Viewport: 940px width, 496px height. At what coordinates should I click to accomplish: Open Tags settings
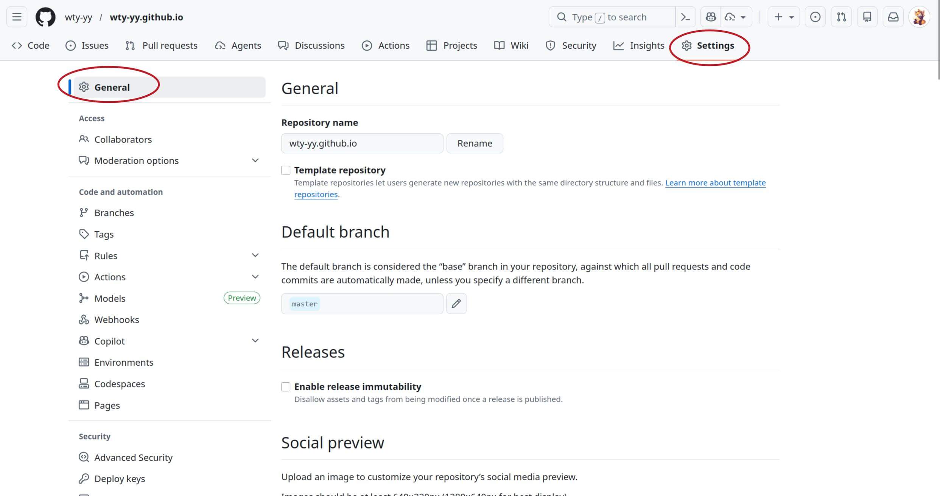pos(170,234)
